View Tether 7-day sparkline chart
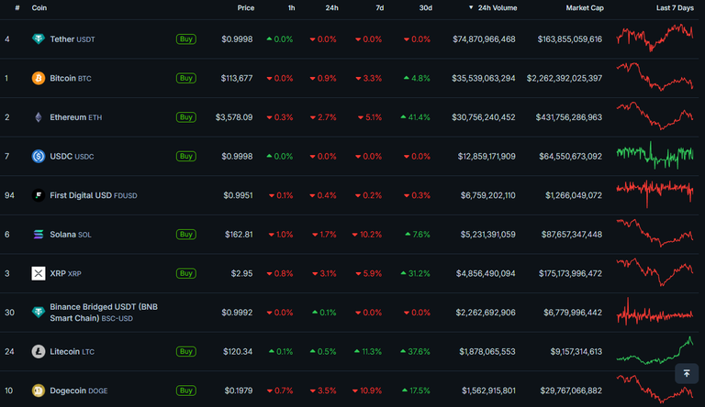 coord(655,38)
